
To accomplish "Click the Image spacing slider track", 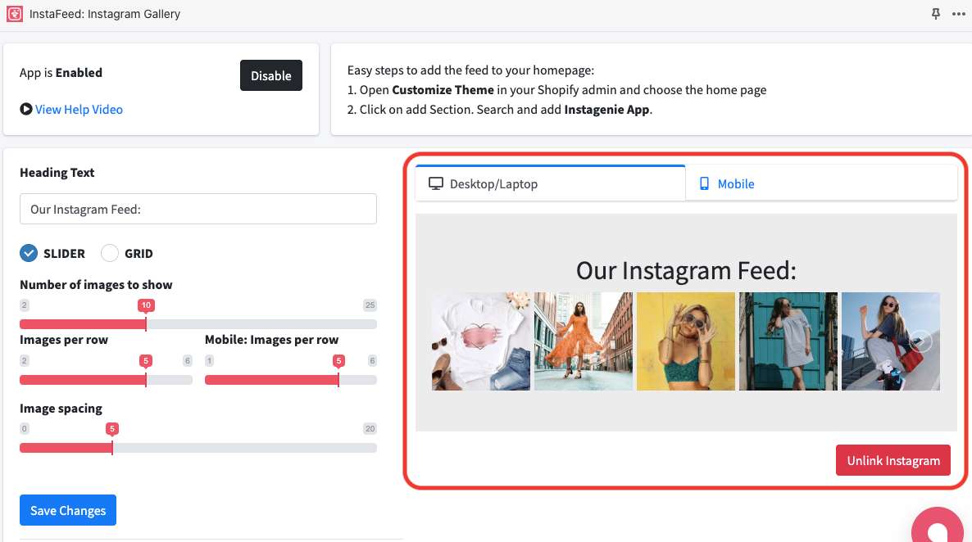I will pos(198,448).
